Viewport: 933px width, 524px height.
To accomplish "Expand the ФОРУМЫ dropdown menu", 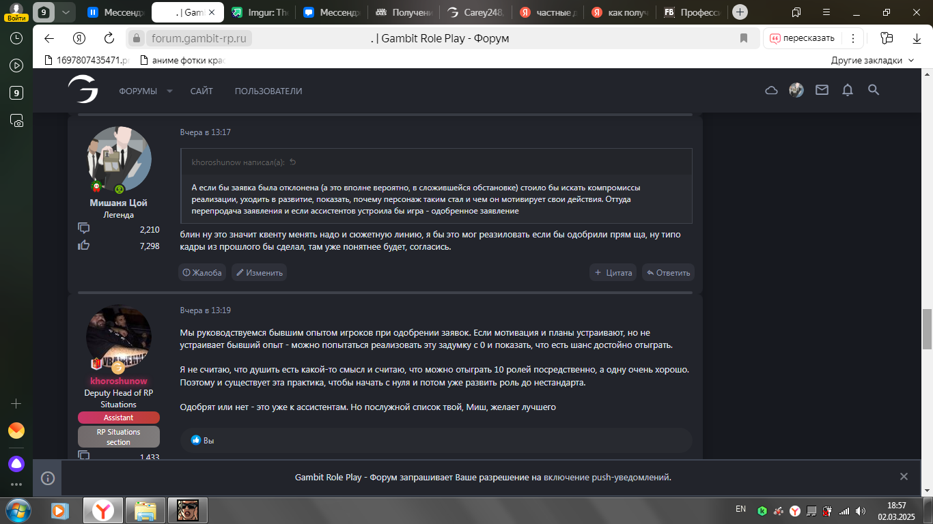I will [169, 91].
